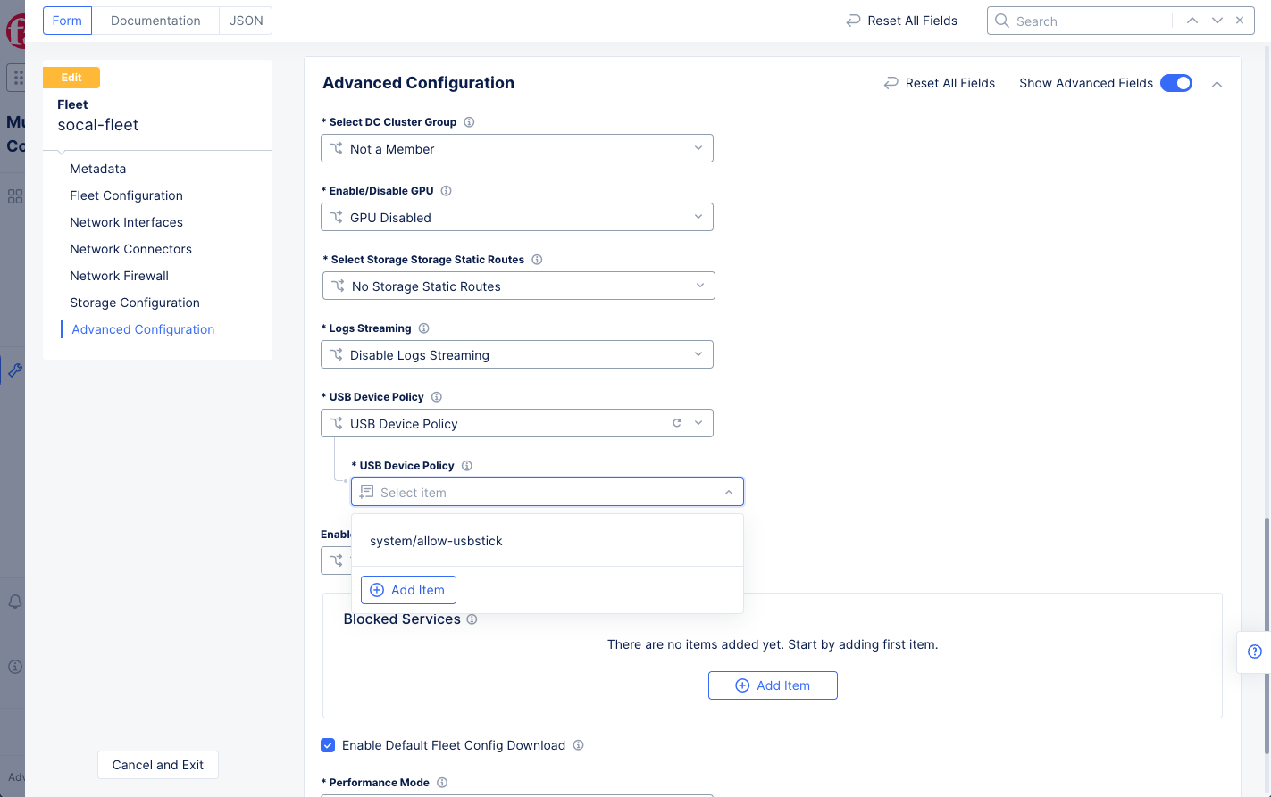Click the refresh icon in USB Device Policy dropdown
The height and width of the screenshot is (797, 1271).
click(677, 423)
